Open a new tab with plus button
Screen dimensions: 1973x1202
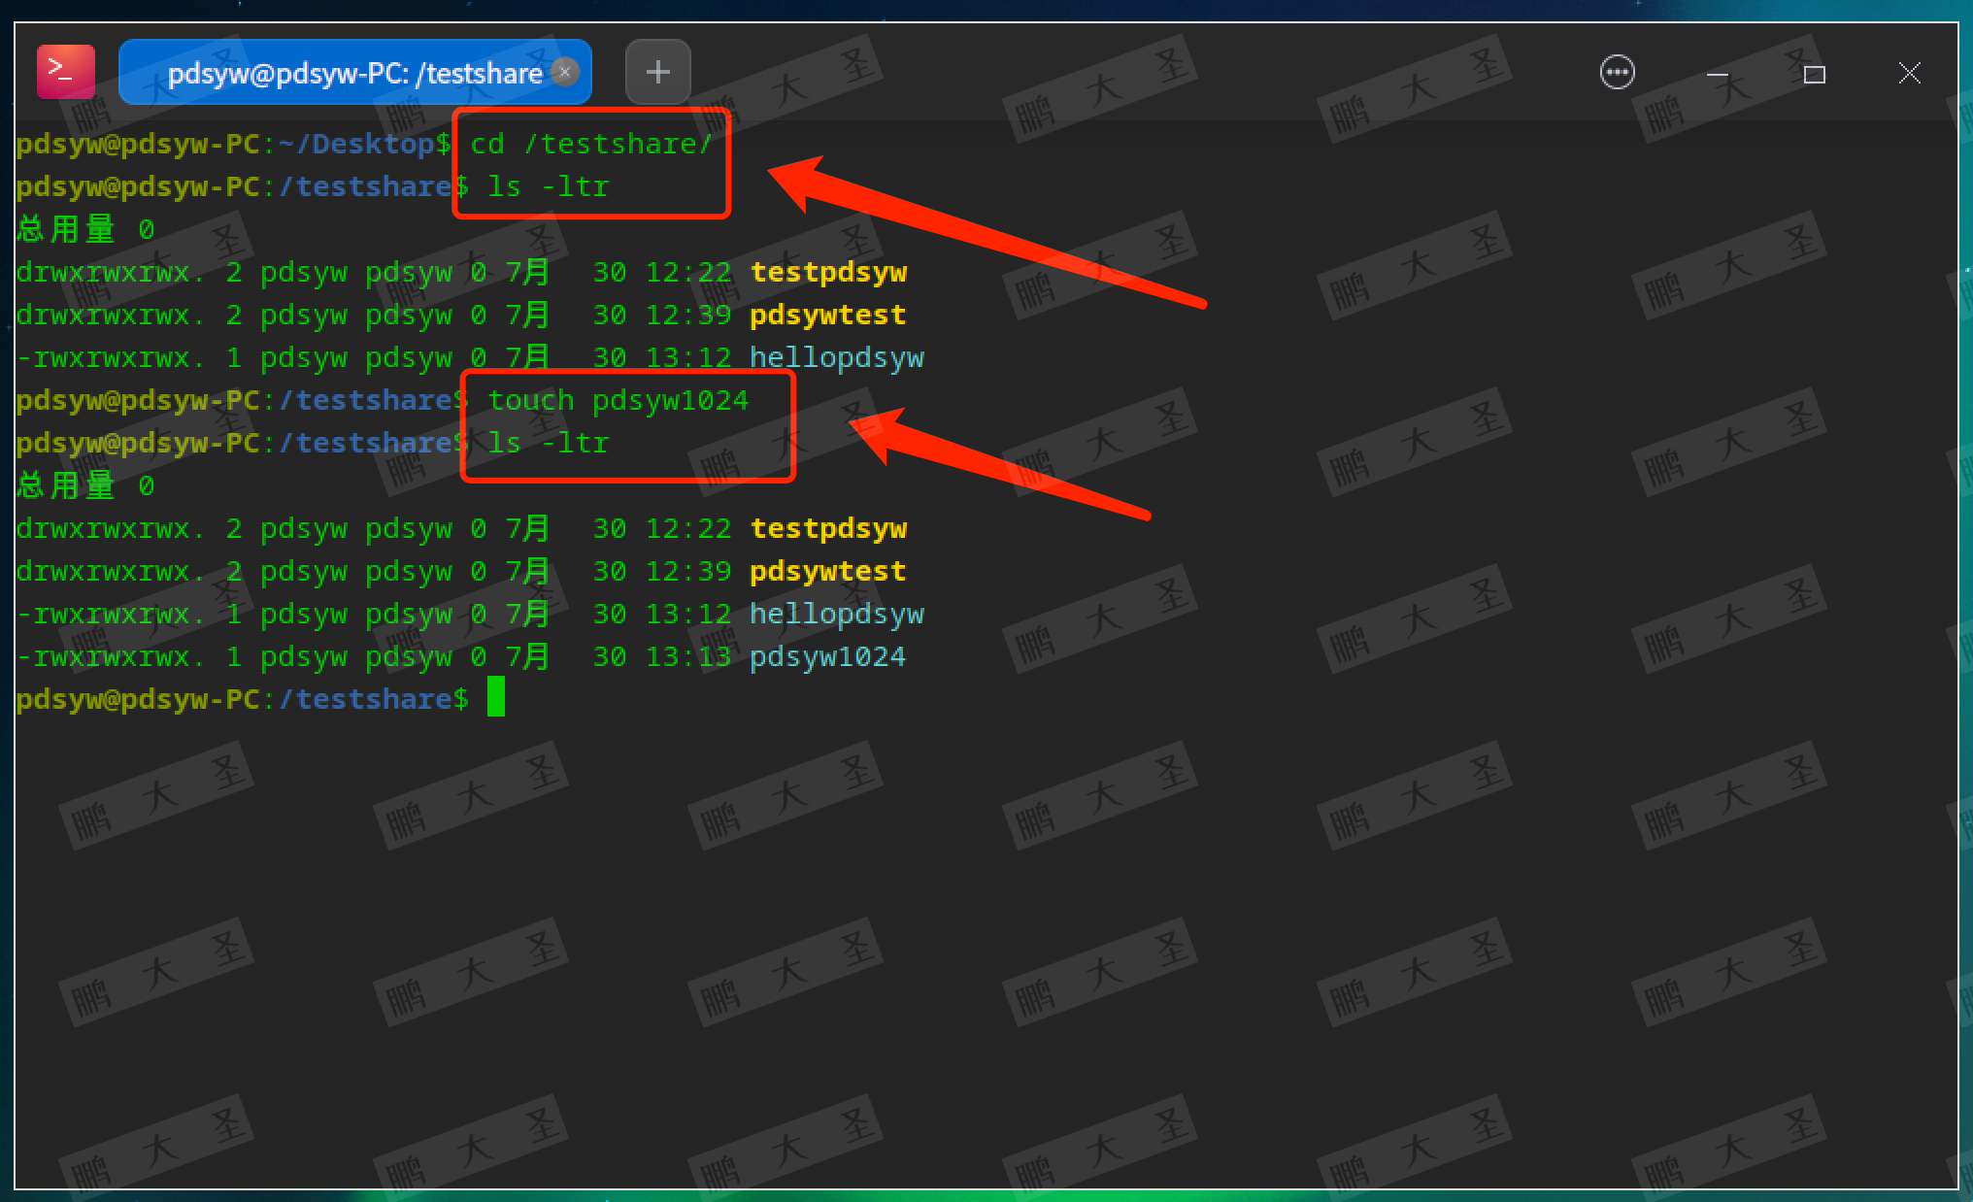click(x=657, y=72)
